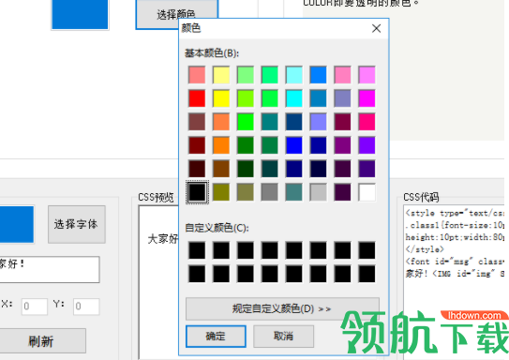This screenshot has height=360, width=509.
Task: Select the white basic color swatch
Action: coord(367,192)
